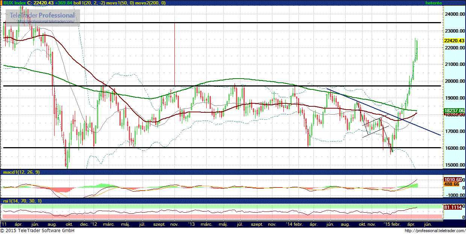The width and height of the screenshot is (466, 234).
Task: Select the '14 febr. time axis label
Action: click(x=294, y=224)
